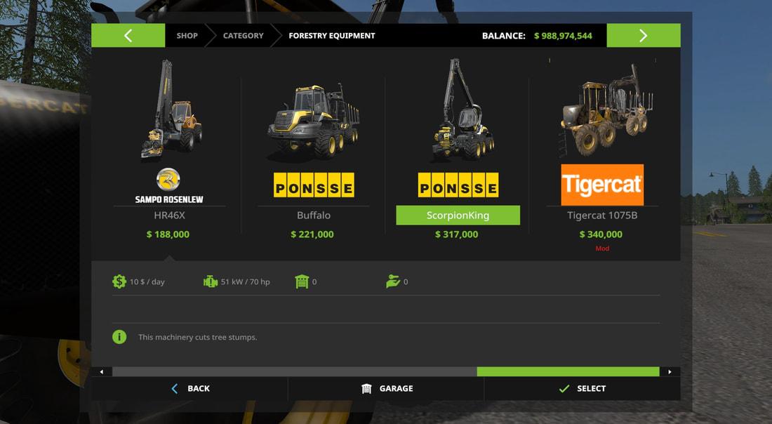Screen dimensions: 772x424
Task: Click the green info icon
Action: [x=119, y=337]
